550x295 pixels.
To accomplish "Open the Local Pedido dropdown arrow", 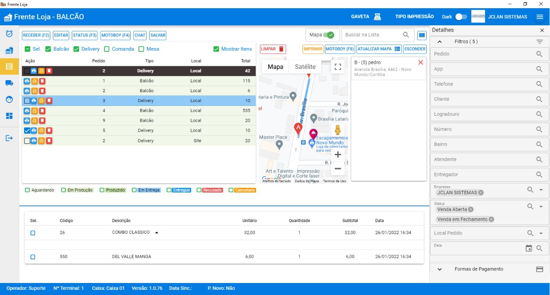I will click(541, 233).
